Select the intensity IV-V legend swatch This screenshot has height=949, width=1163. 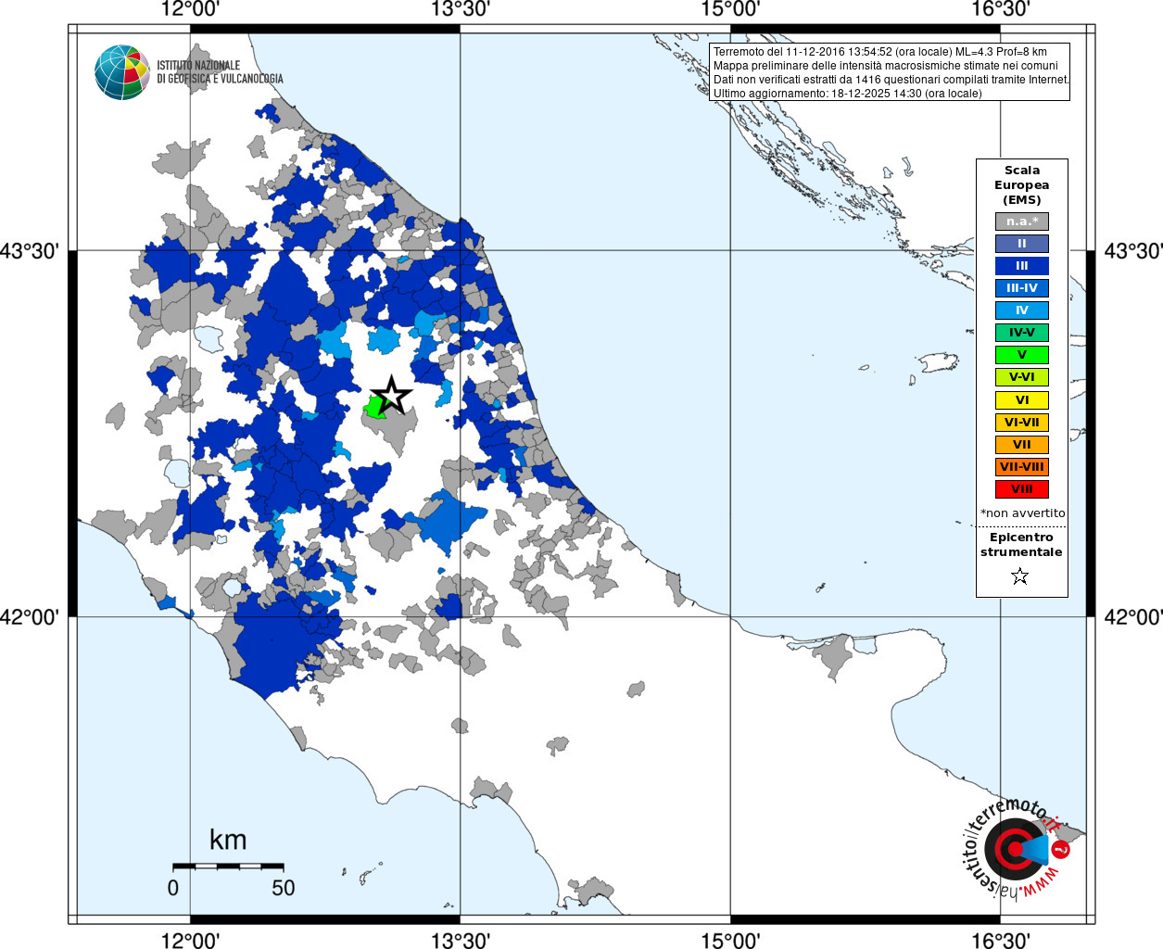coord(1022,333)
